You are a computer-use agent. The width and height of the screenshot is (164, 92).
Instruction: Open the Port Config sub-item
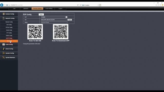[x=9, y=25]
